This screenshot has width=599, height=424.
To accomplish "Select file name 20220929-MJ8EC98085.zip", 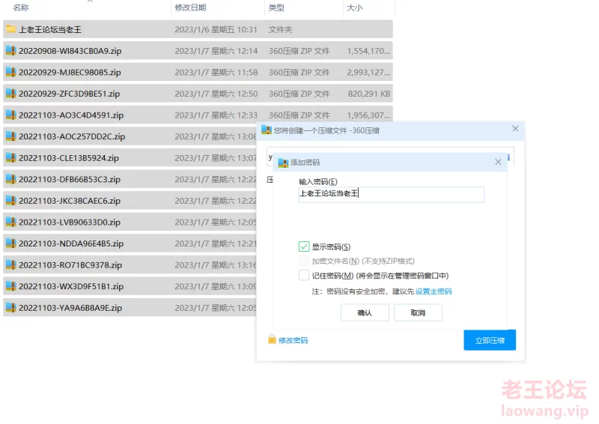I will pyautogui.click(x=70, y=72).
